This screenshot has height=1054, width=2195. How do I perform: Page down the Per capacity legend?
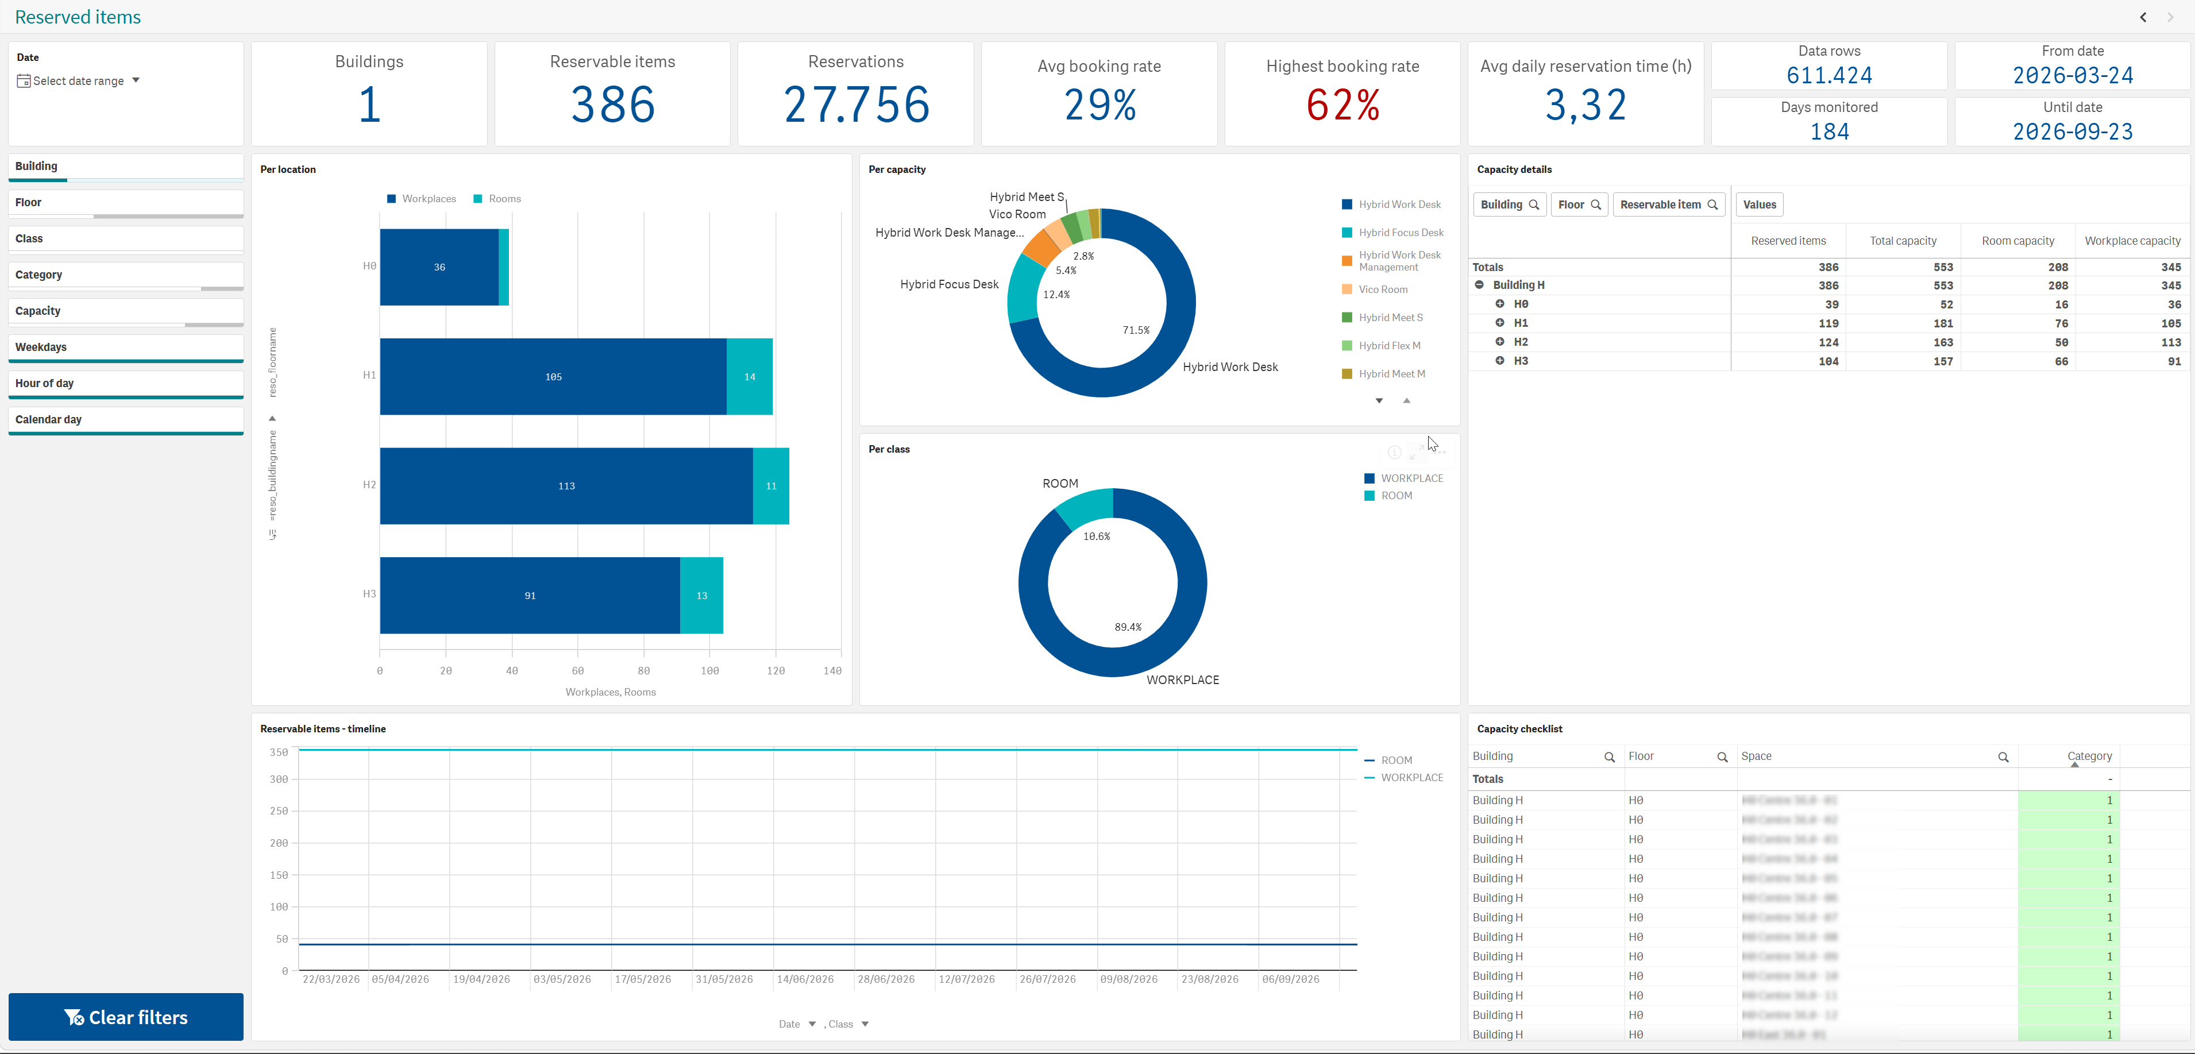1379,400
